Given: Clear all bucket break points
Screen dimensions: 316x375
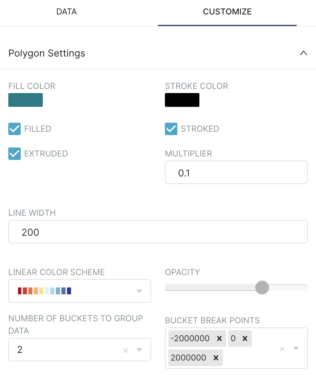Looking at the screenshot, I should click(282, 349).
